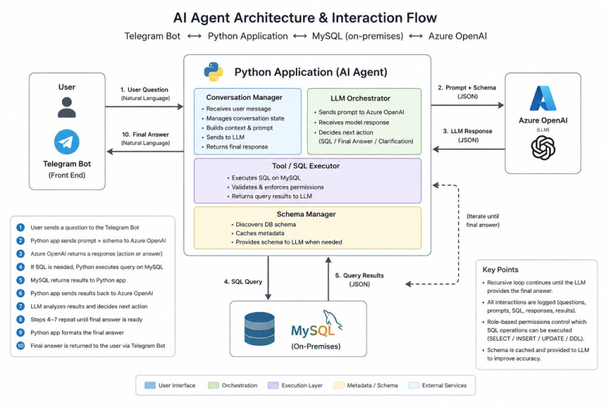This screenshot has width=611, height=407.
Task: Click the MySQL dolphin logo
Action: pyautogui.click(x=332, y=320)
